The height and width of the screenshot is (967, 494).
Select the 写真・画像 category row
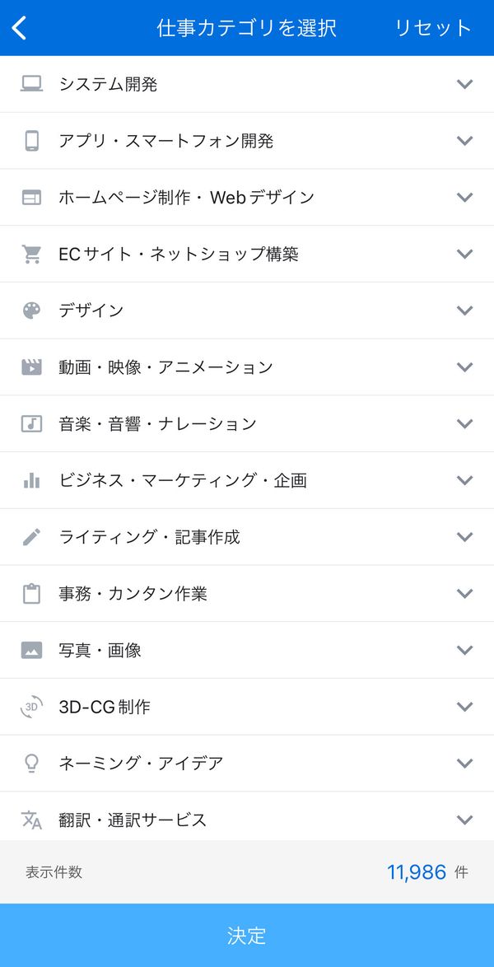coord(247,650)
